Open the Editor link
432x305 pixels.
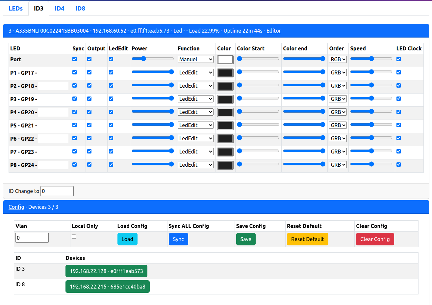[x=273, y=31]
